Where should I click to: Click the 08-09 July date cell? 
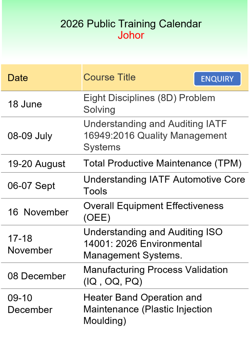point(30,136)
